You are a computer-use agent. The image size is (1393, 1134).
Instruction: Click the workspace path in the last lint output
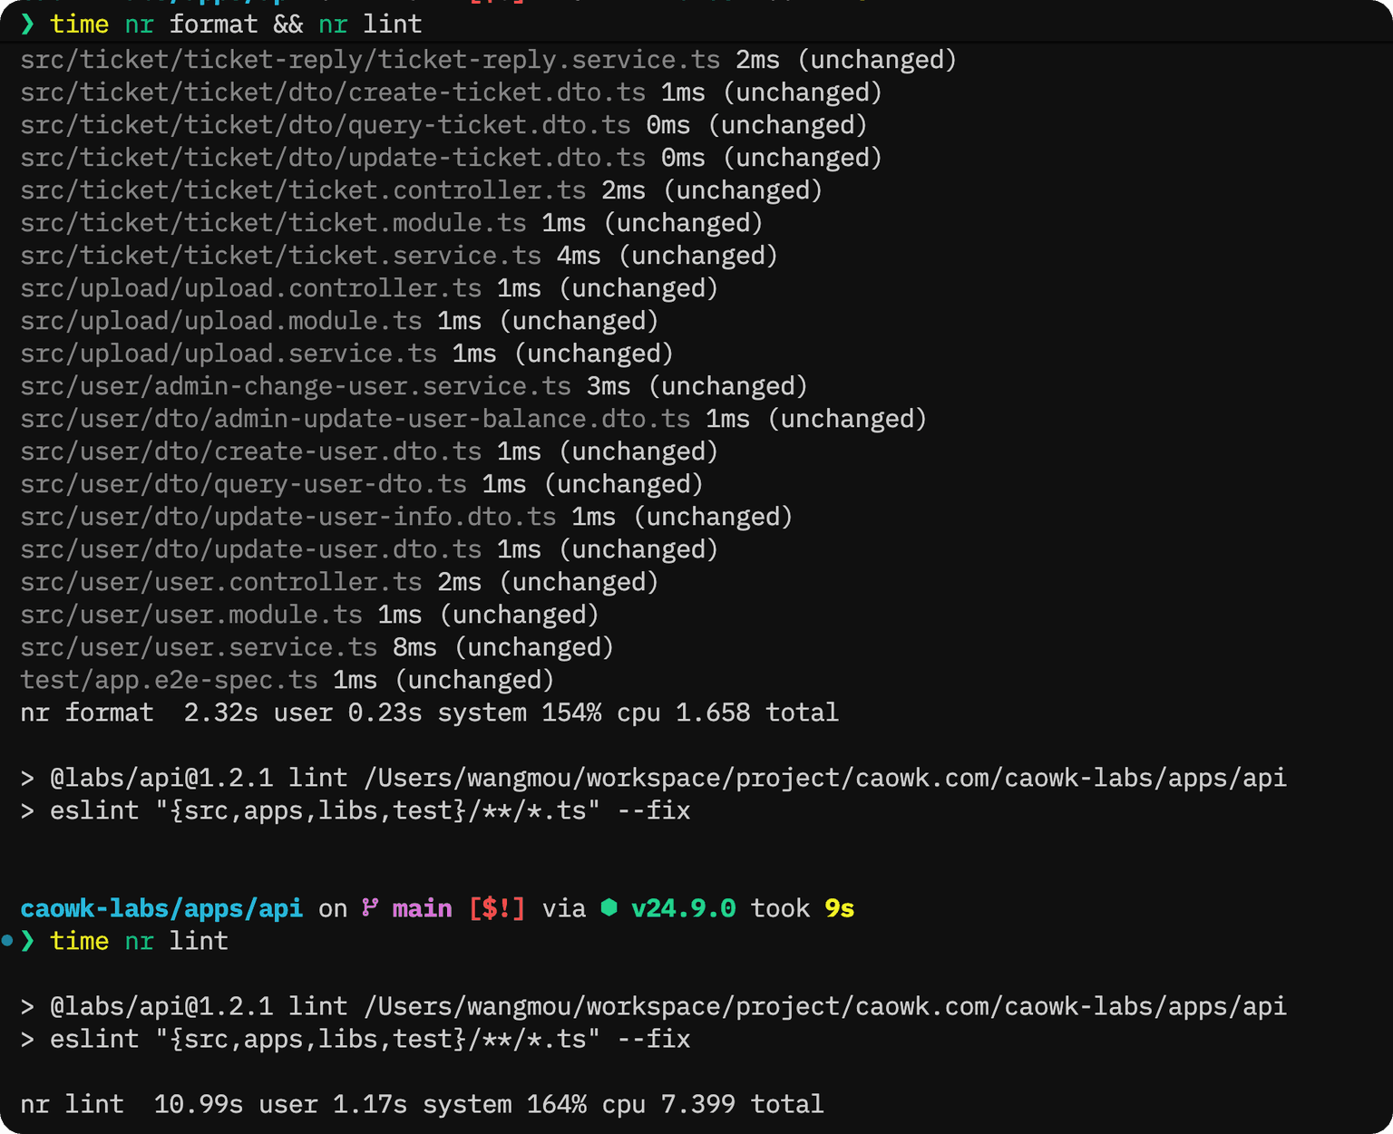point(824,1006)
